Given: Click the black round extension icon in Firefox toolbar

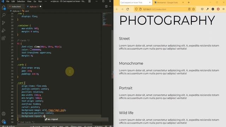Looking at the screenshot, I should point(213,9).
